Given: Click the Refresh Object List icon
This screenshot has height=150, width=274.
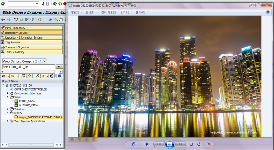Looking at the screenshot, I should (51, 76).
